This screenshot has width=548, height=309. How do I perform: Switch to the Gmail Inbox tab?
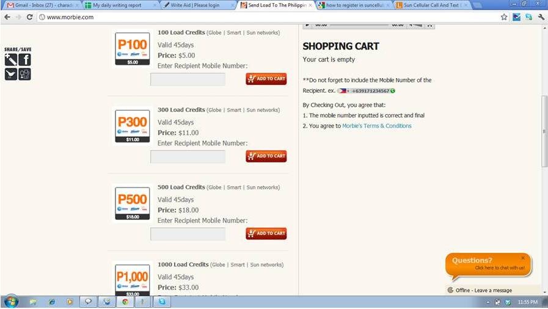[x=42, y=5]
